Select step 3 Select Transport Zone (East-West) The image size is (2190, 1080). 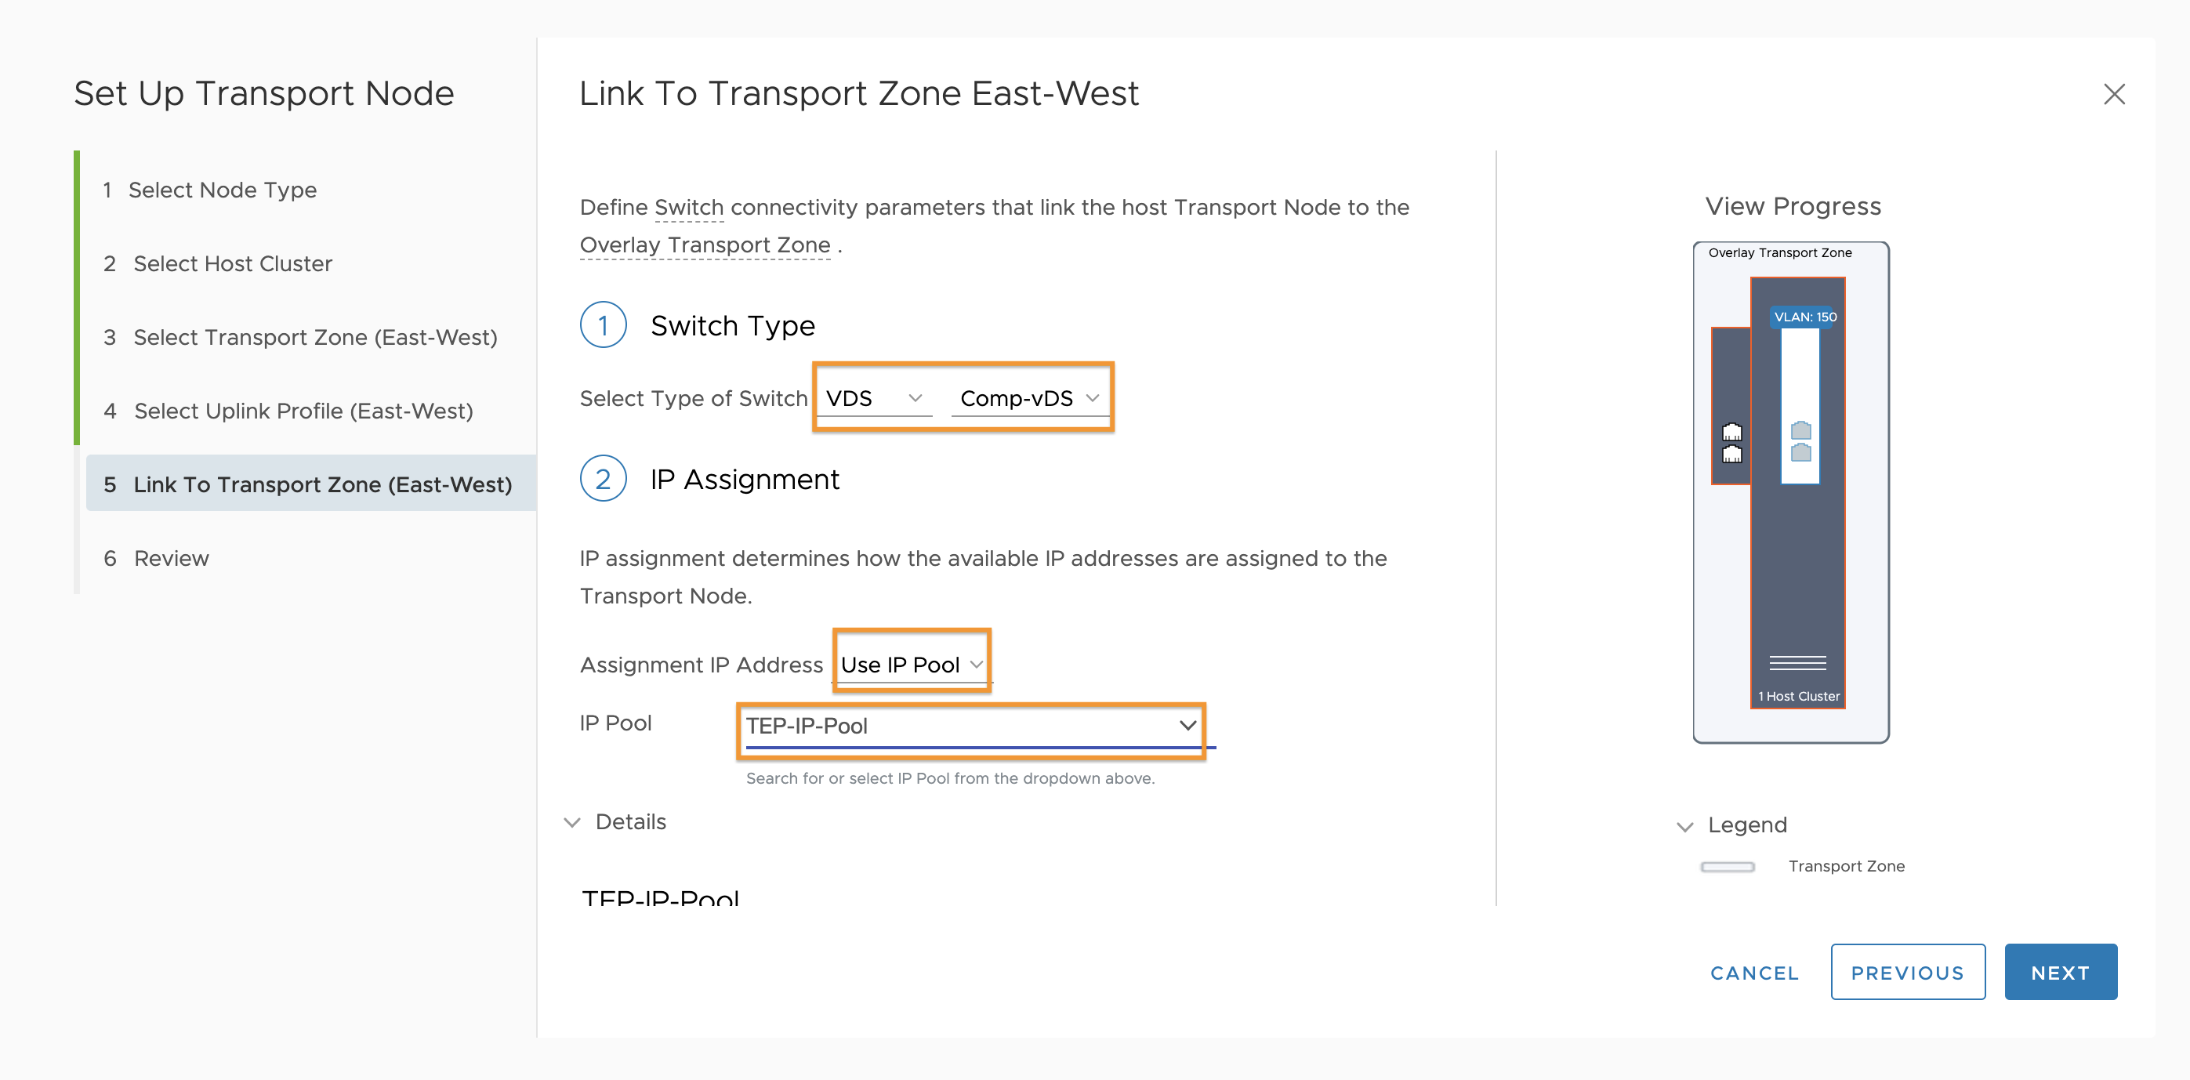click(x=314, y=337)
